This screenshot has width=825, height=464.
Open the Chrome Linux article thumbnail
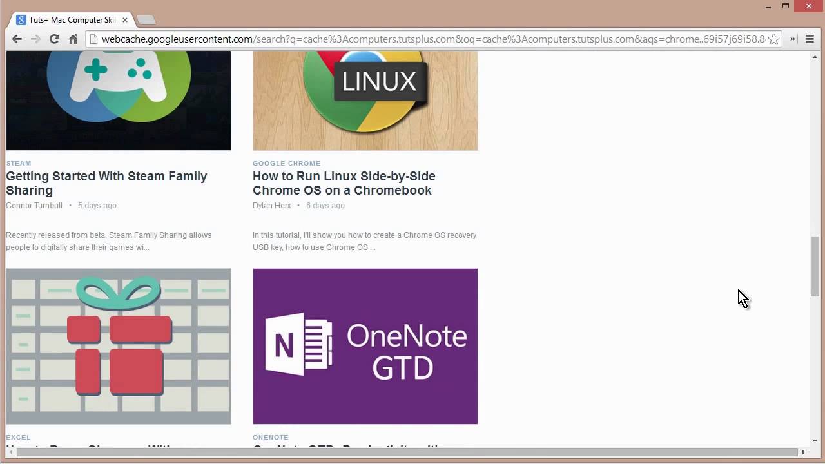(365, 101)
